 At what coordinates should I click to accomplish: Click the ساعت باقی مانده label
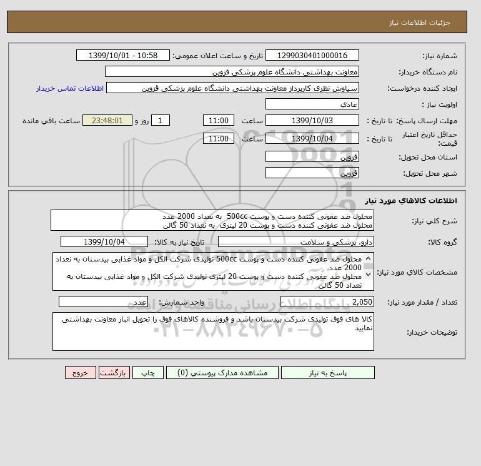(51, 121)
